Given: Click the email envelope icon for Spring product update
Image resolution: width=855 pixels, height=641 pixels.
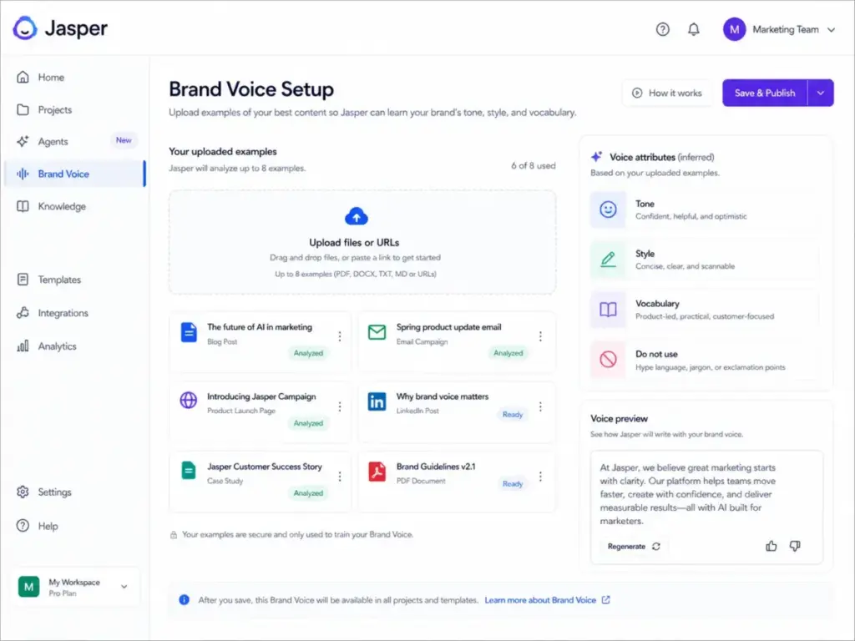Looking at the screenshot, I should tap(377, 332).
